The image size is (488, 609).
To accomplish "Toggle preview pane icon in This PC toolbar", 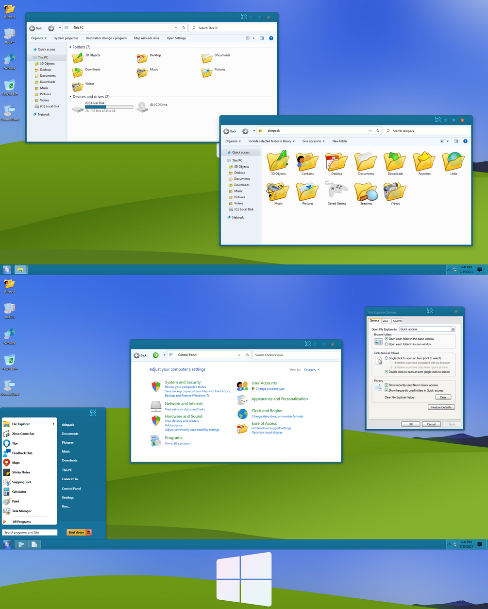I will 262,38.
